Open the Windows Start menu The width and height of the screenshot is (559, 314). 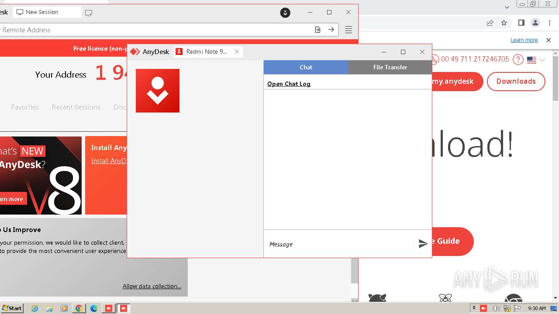[x=12, y=308]
